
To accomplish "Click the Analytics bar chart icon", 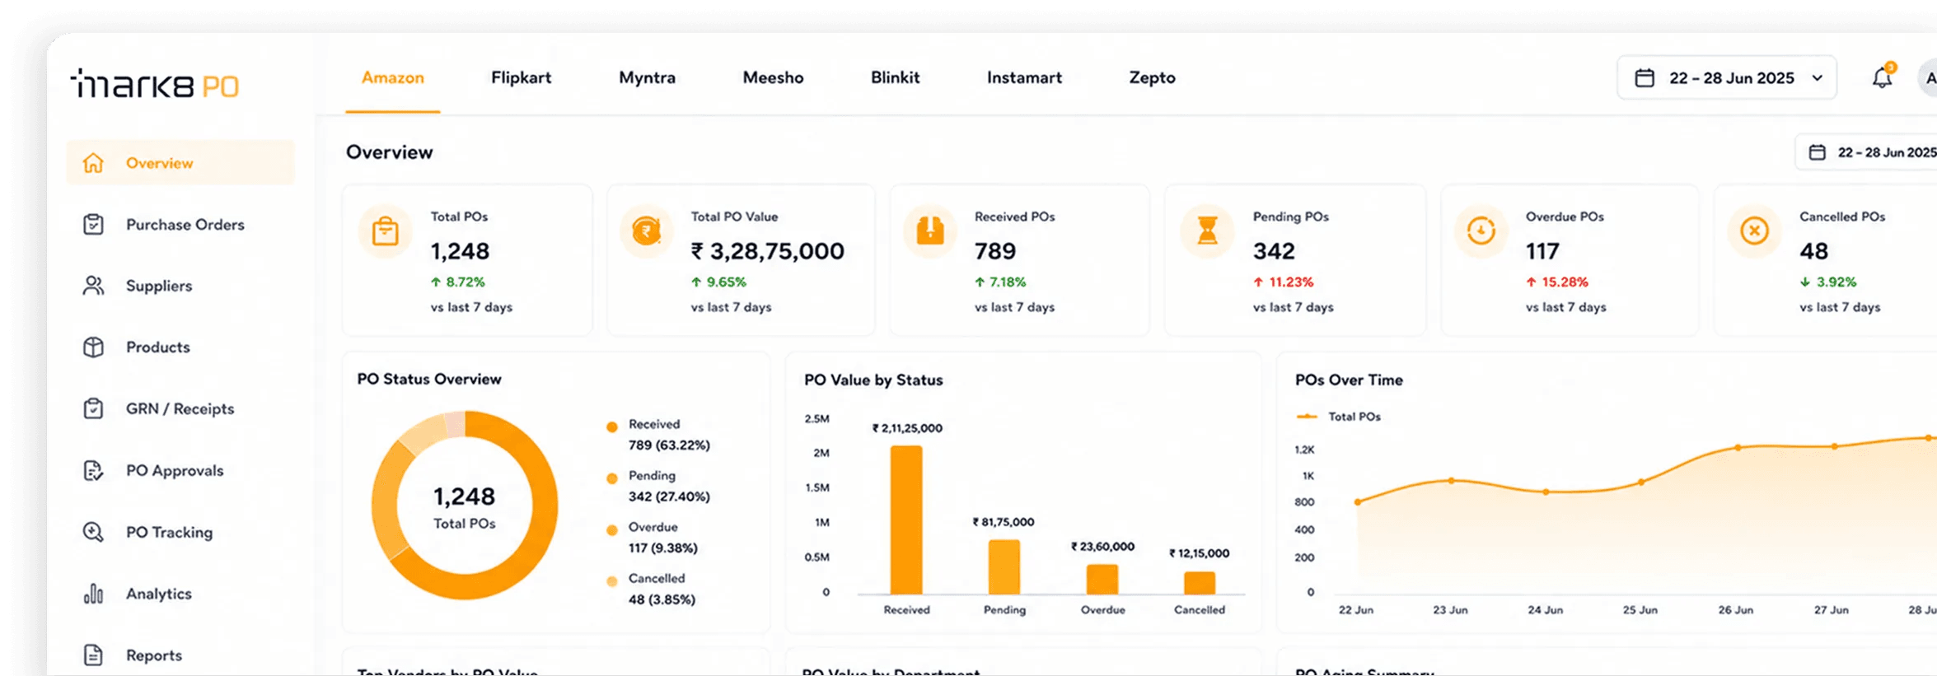I will pos(93,594).
